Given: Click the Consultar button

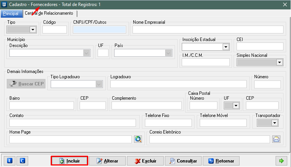Looking at the screenshot, I should (183, 161).
